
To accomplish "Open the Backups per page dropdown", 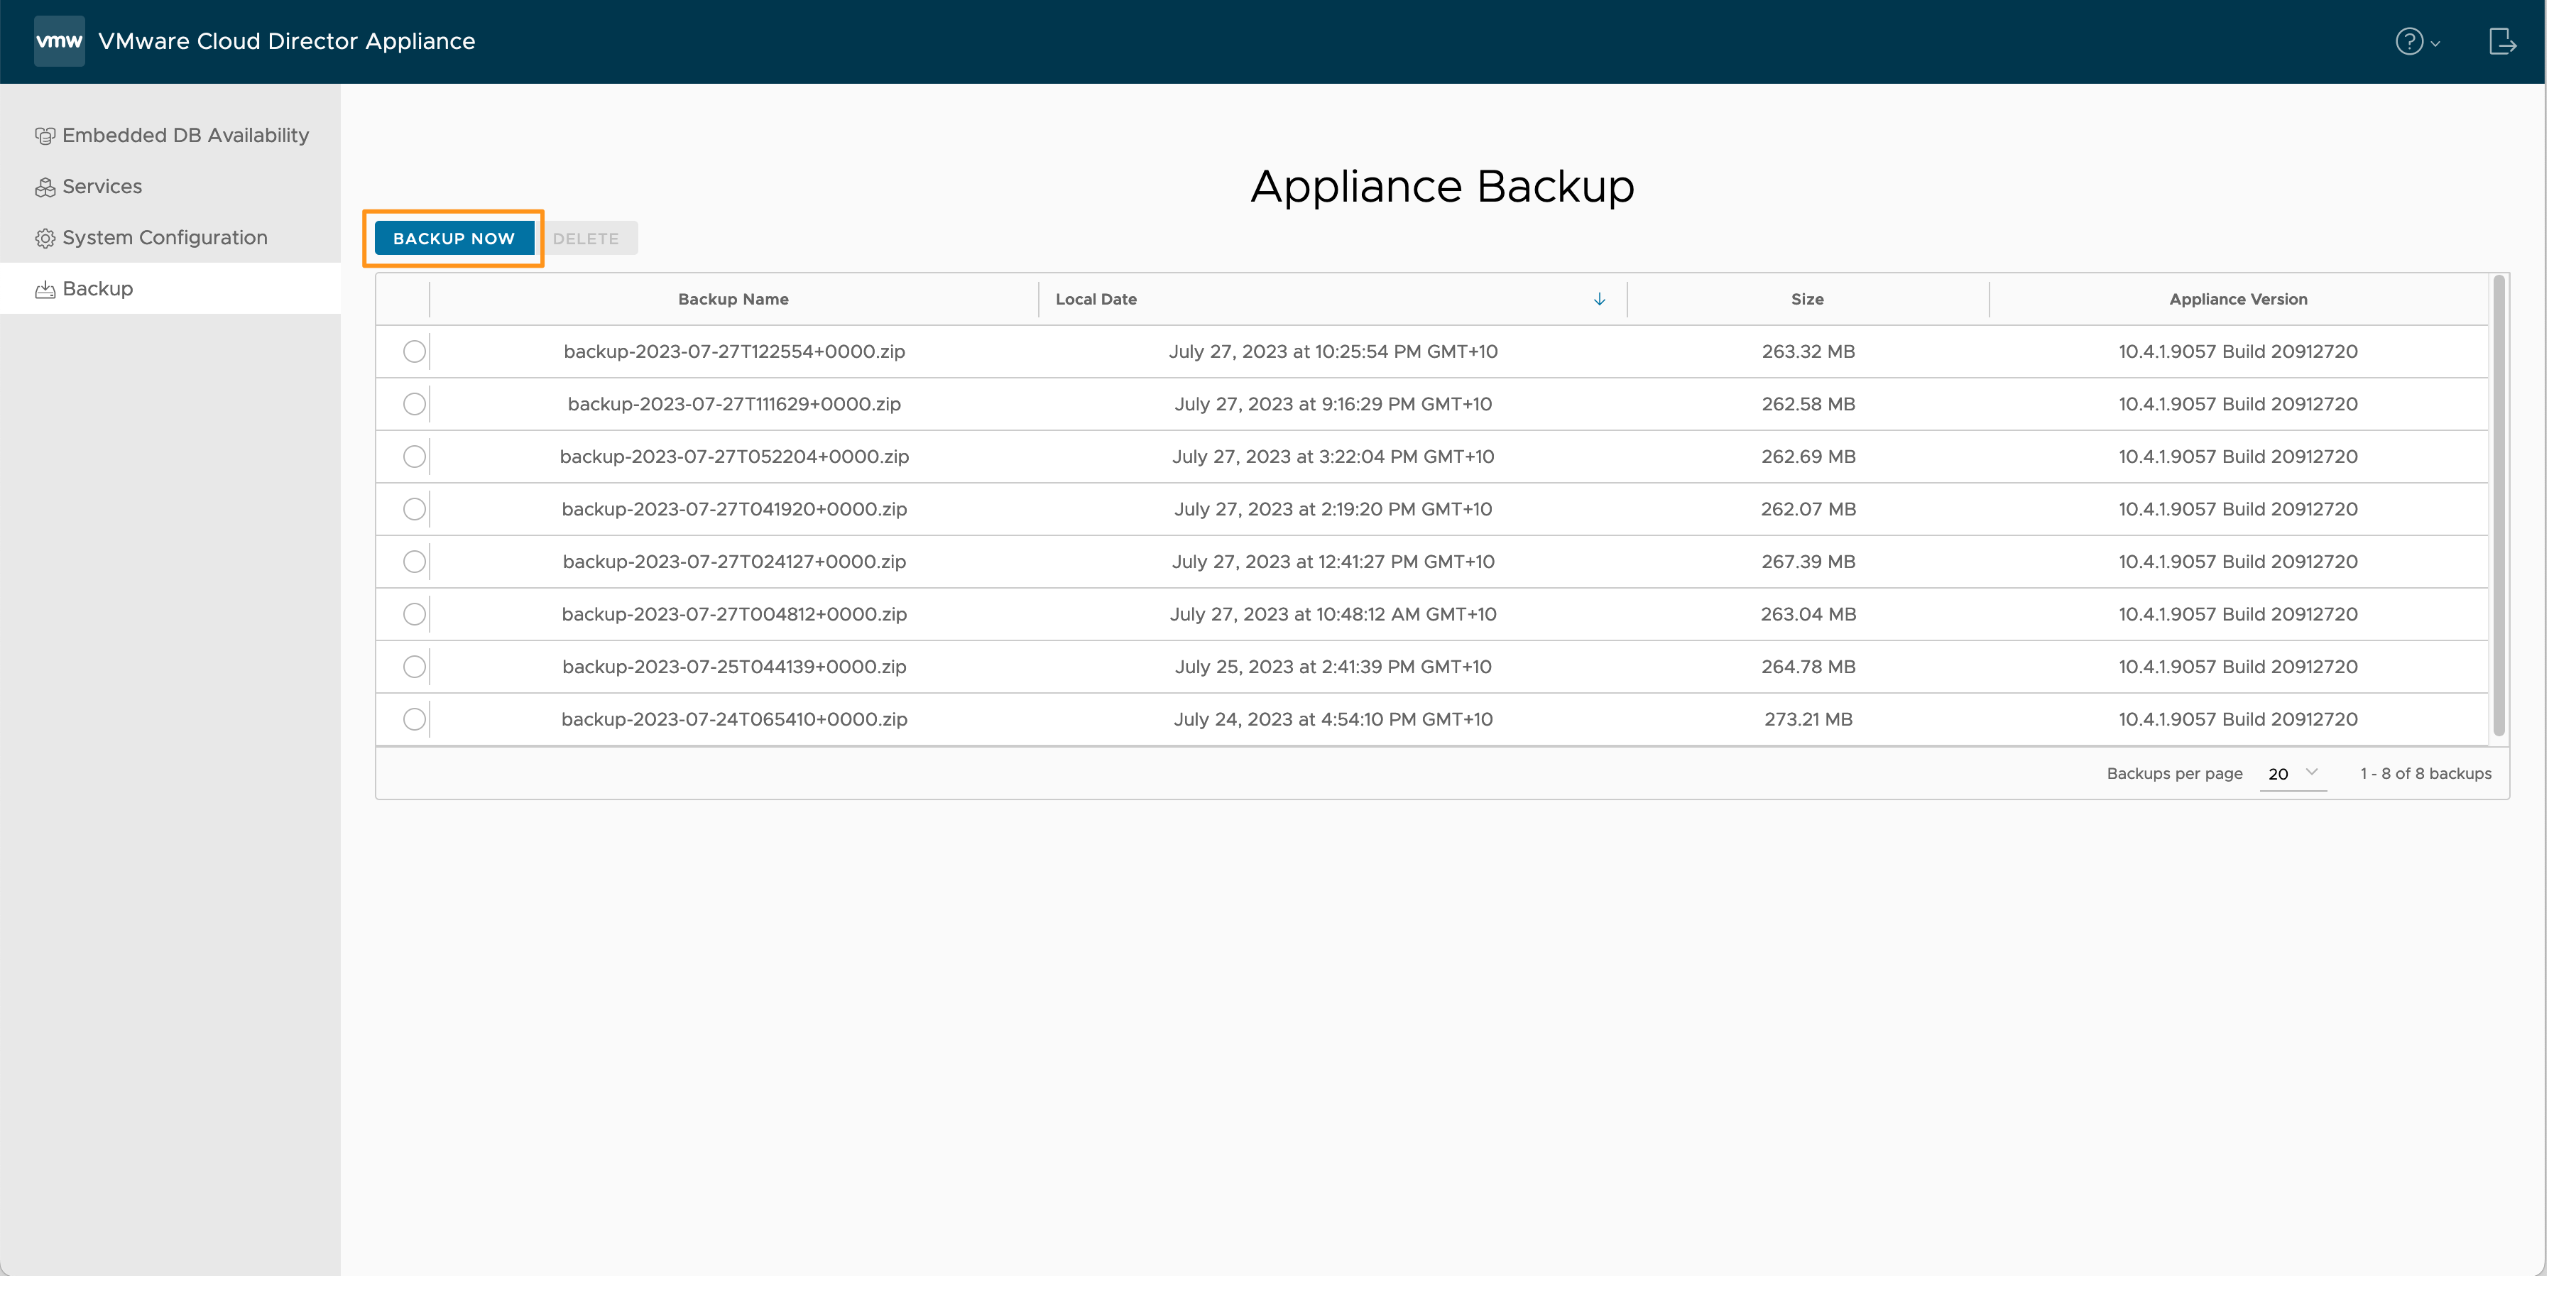I will [x=2293, y=773].
